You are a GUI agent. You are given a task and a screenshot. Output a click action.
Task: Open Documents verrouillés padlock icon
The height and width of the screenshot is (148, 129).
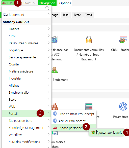tap(89, 40)
